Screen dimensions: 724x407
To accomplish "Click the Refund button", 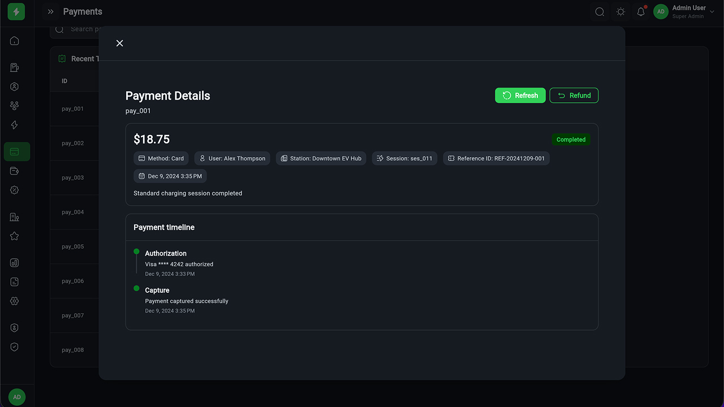I will (574, 96).
